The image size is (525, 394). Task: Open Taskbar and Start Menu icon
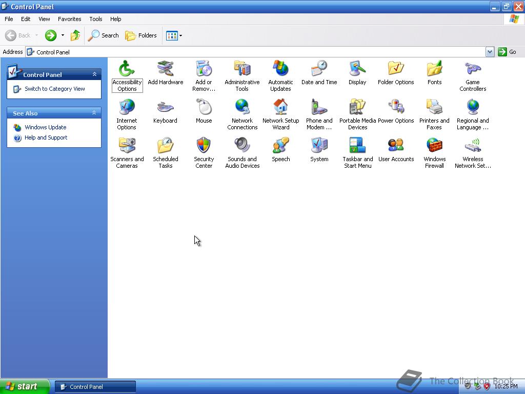click(357, 146)
